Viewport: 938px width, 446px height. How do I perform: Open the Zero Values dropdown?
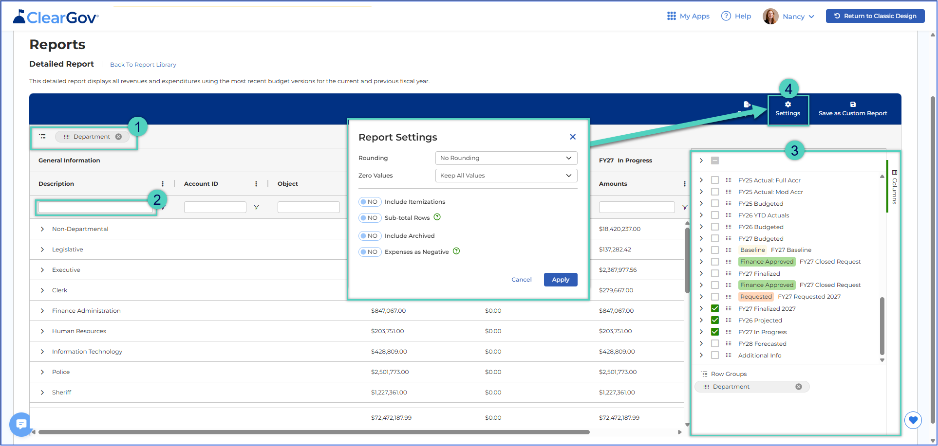(506, 176)
